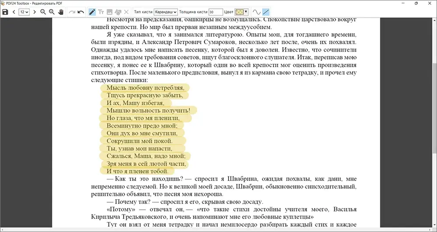Viewport: 437px width, 232px height.
Task: Select the add text tool
Action: [x=101, y=12]
